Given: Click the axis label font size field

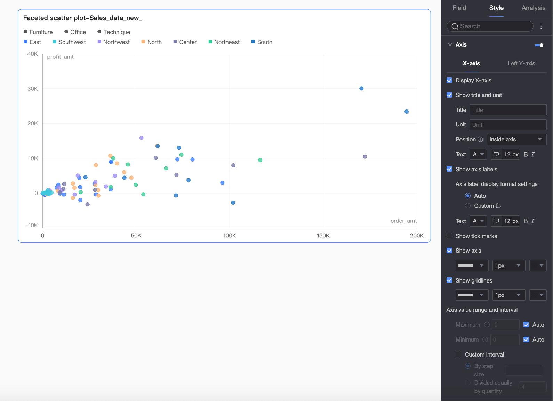Looking at the screenshot, I should [x=511, y=221].
